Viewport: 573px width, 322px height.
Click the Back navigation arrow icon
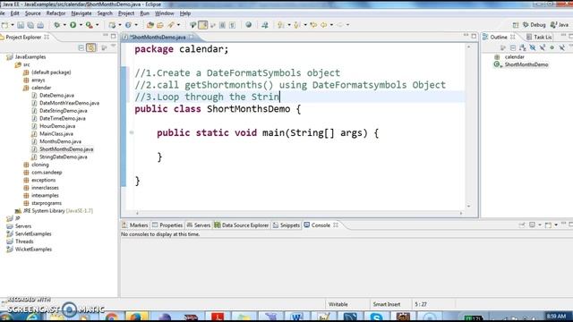coord(324,25)
